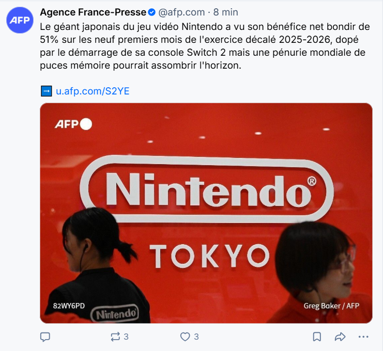Open the three-dot more options menu
Screen dimensions: 383x351
point(363,337)
